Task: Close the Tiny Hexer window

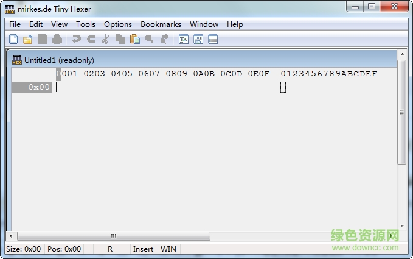Action: tap(394, 6)
